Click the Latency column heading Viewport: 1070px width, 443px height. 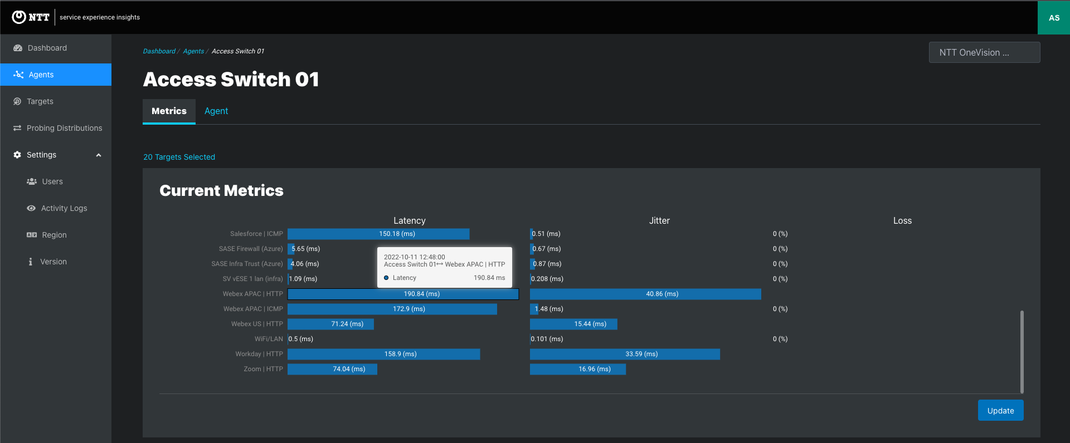[x=409, y=220]
